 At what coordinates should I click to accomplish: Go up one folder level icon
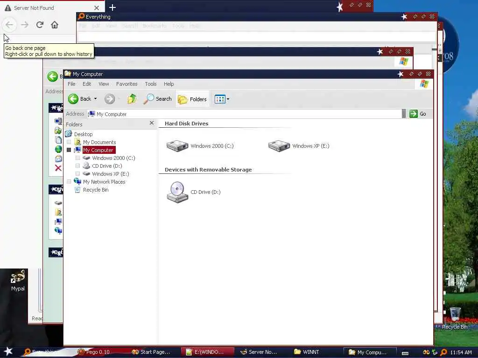[x=132, y=99]
